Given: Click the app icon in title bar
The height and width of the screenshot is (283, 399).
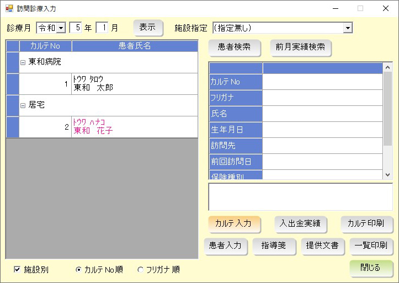Looking at the screenshot, I should click(x=9, y=8).
